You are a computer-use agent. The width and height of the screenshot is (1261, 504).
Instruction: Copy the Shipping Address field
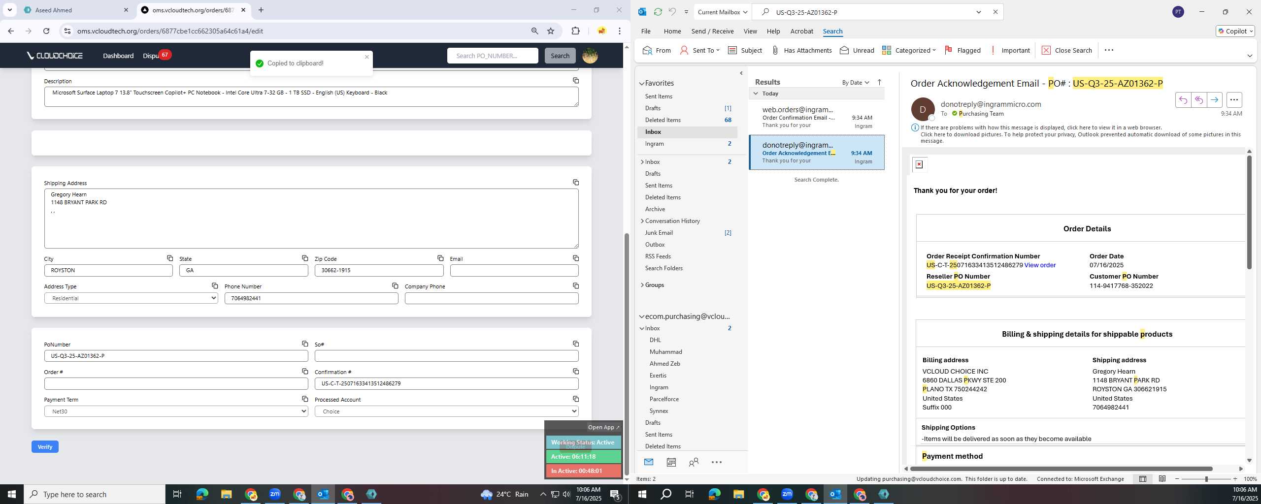tap(575, 182)
